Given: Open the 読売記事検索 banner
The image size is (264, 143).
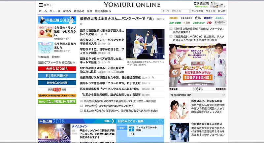Looking at the screenshot, I should (x=57, y=76).
